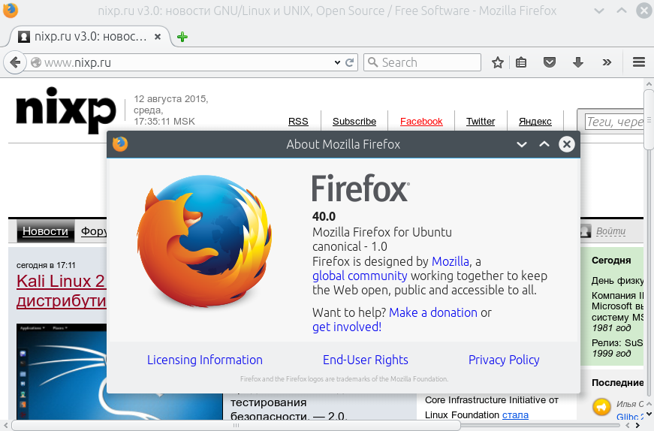Select the version text 40.0
This screenshot has height=431, width=654.
(324, 216)
